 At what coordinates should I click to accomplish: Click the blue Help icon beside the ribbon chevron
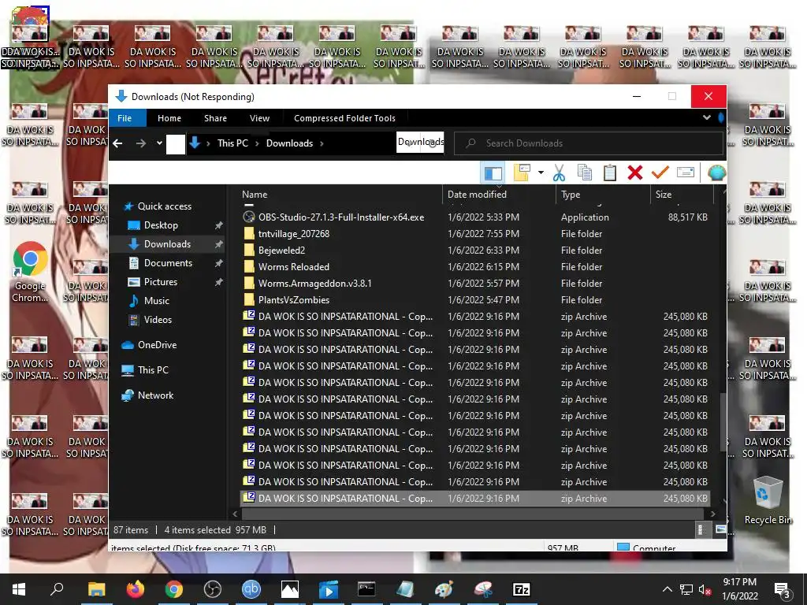pos(721,118)
